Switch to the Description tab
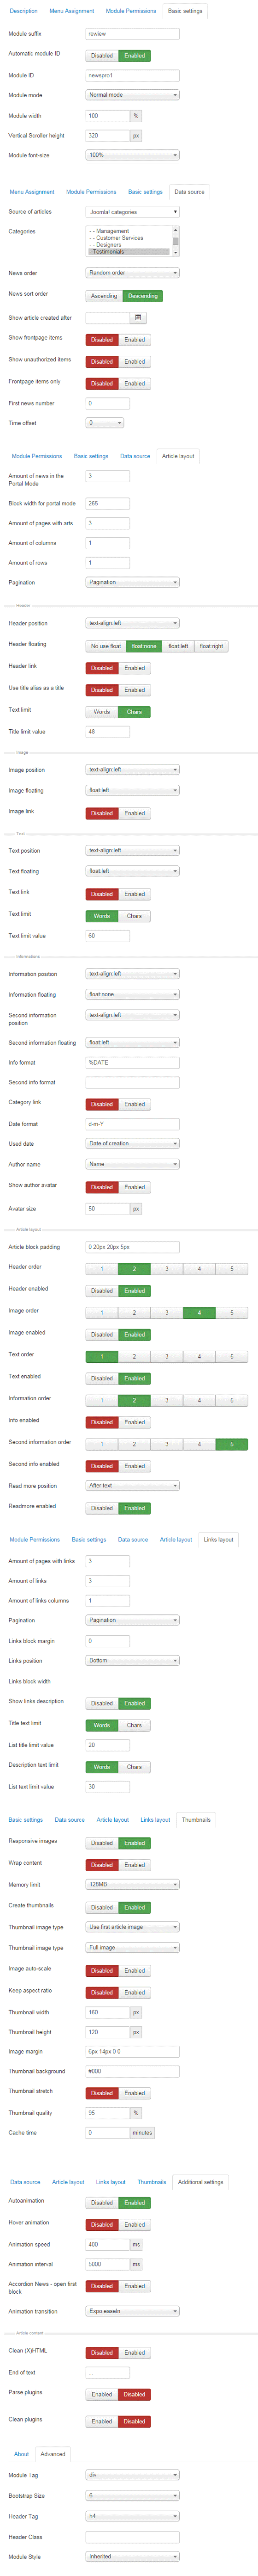Image resolution: width=258 pixels, height=2576 pixels. coord(23,11)
